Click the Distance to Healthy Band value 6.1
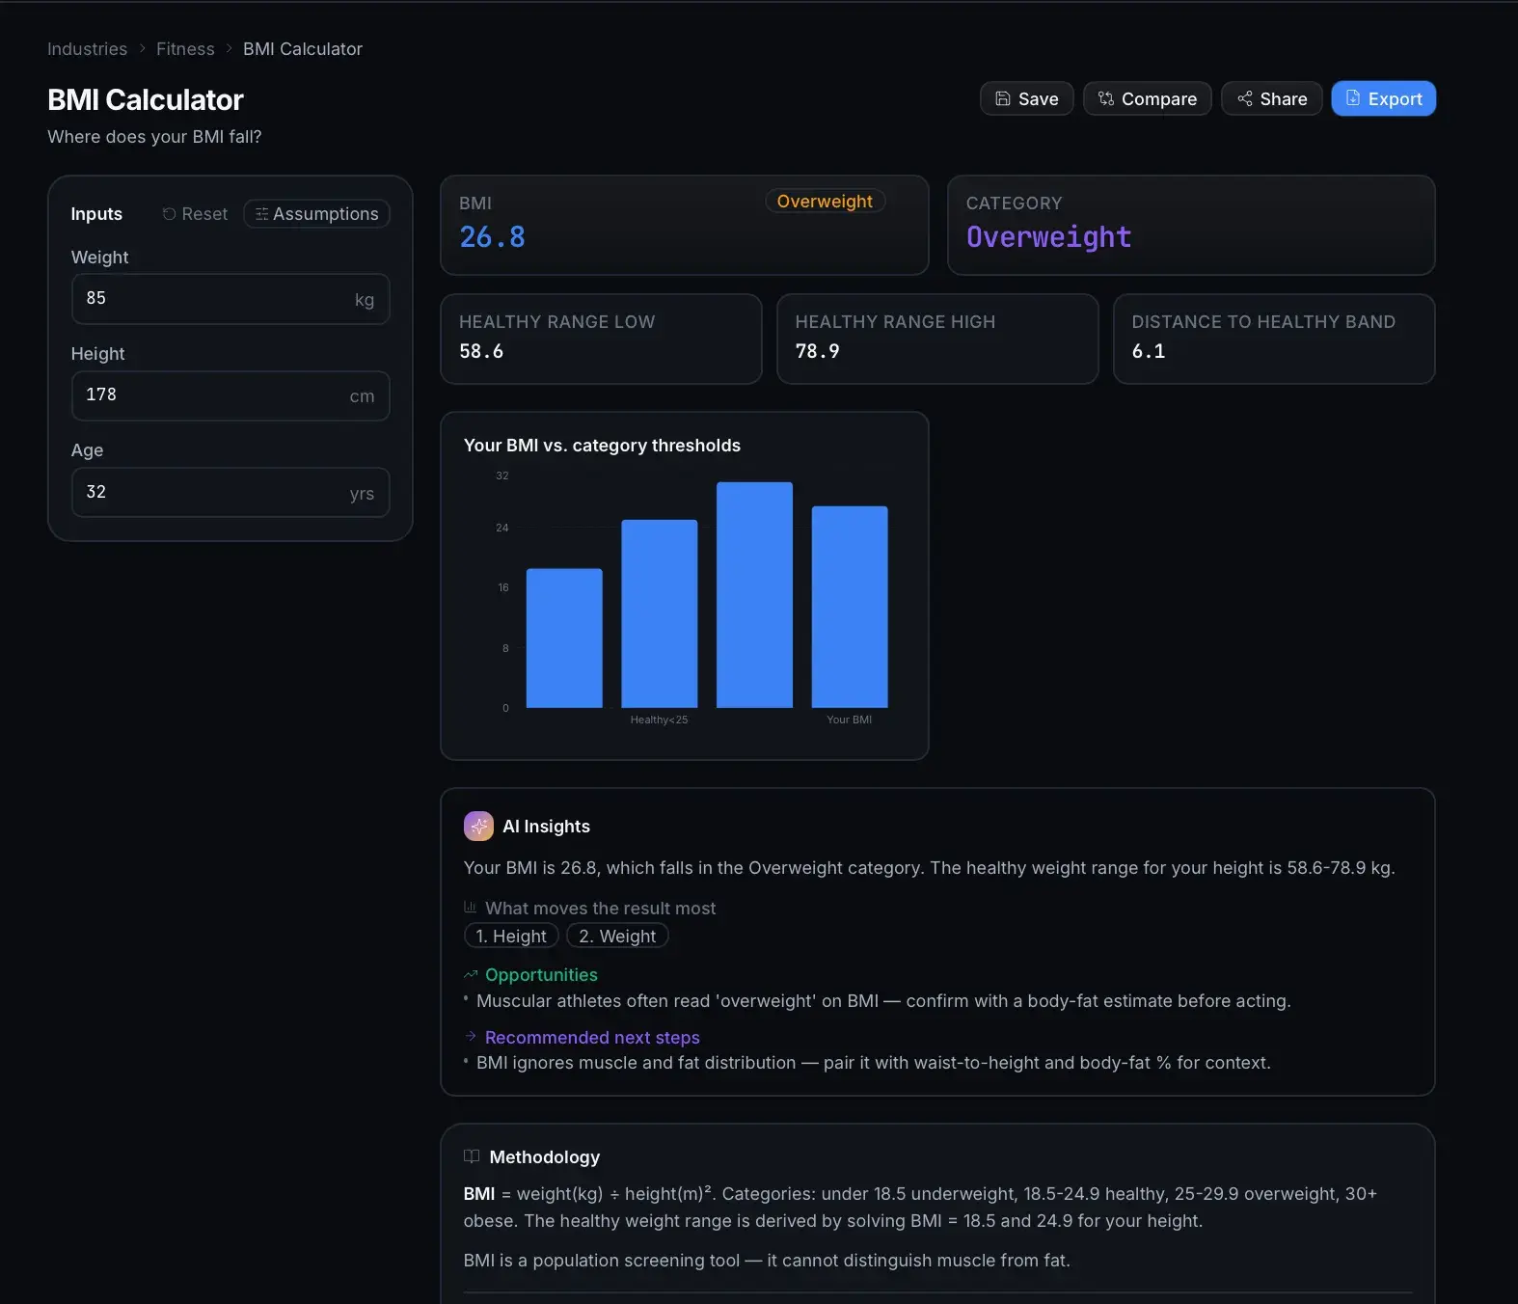The height and width of the screenshot is (1304, 1518). pos(1148,351)
